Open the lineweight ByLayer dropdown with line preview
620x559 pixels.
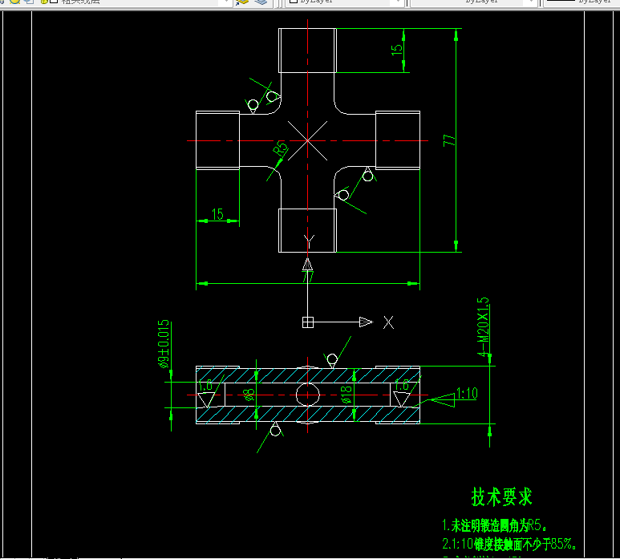pos(582,2)
